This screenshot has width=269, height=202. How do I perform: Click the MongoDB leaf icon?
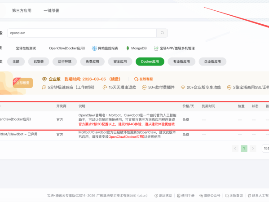128,48
